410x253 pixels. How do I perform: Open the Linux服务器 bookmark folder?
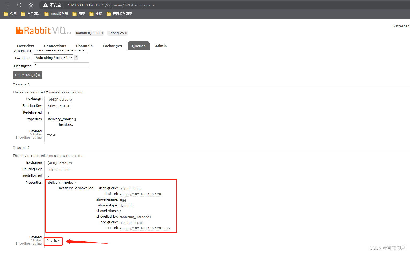click(x=56, y=14)
